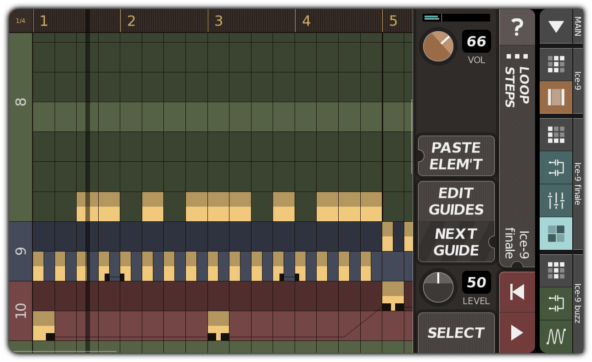Click the 1/4 grid resolution selector
592x362 pixels.
point(20,20)
